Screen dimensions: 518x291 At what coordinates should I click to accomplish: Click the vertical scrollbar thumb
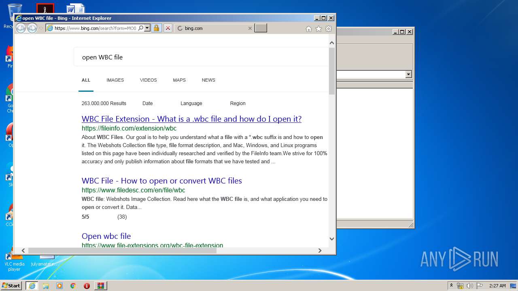pyautogui.click(x=332, y=71)
